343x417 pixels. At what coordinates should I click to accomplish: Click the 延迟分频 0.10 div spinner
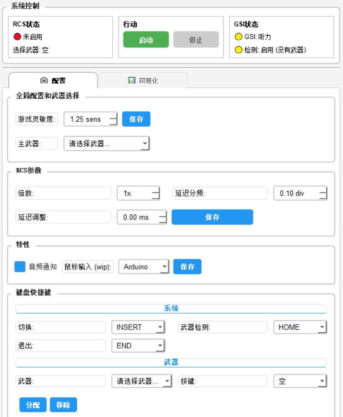click(x=300, y=194)
